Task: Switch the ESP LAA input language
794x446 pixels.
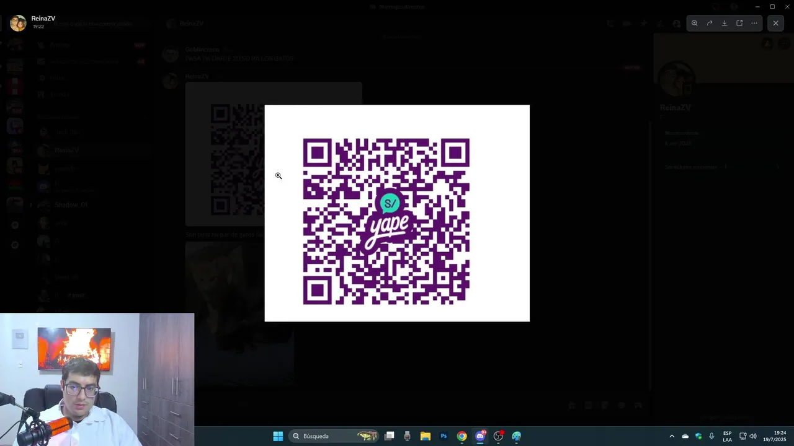Action: [x=727, y=436]
